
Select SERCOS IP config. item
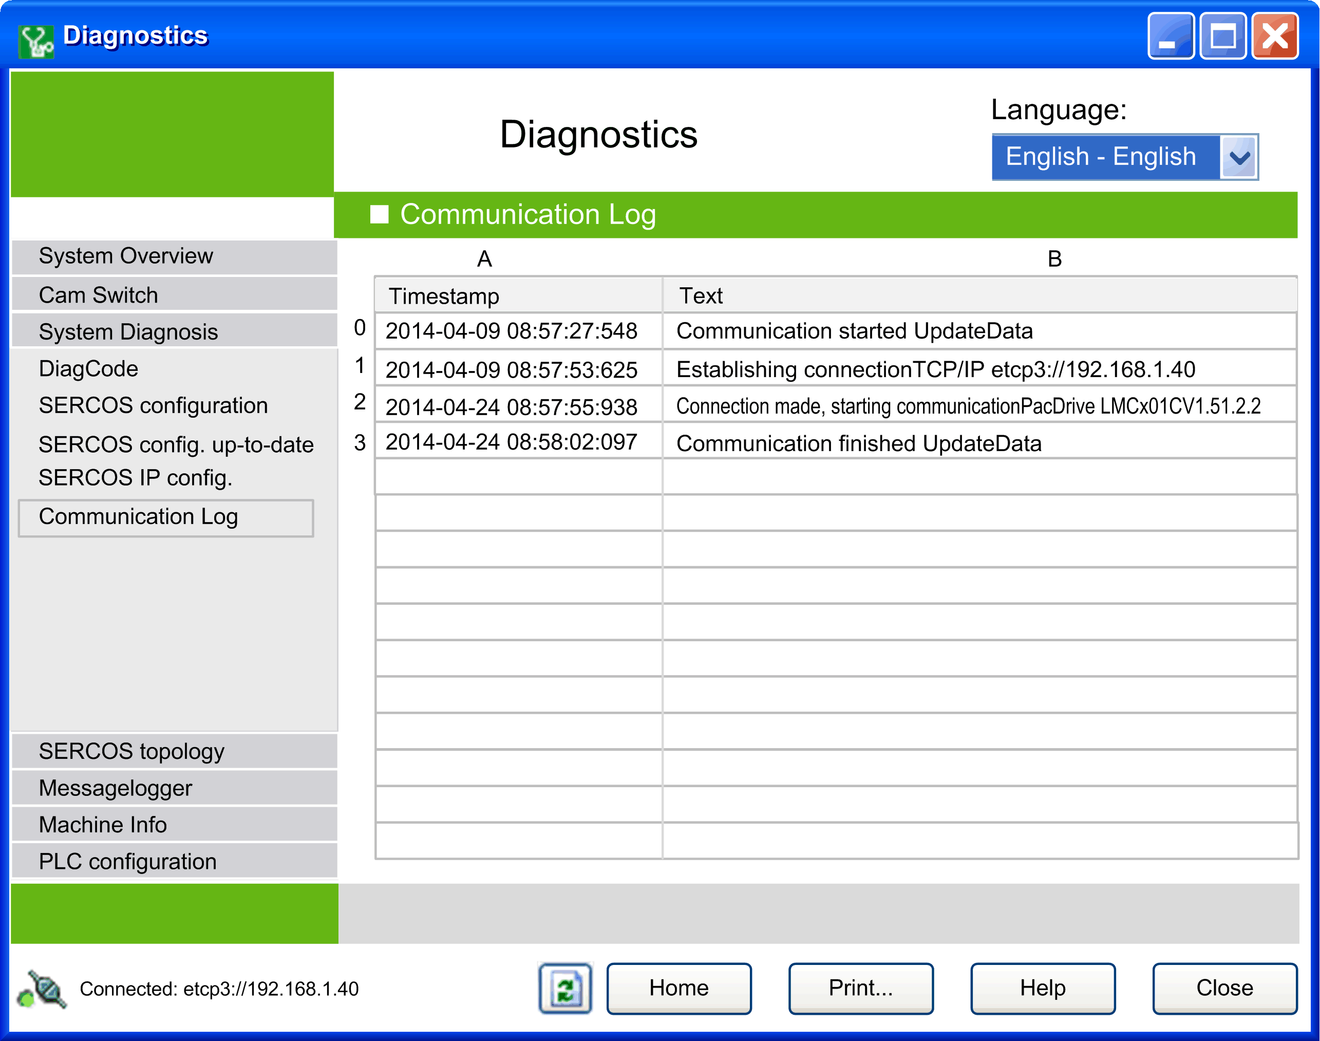click(x=135, y=477)
